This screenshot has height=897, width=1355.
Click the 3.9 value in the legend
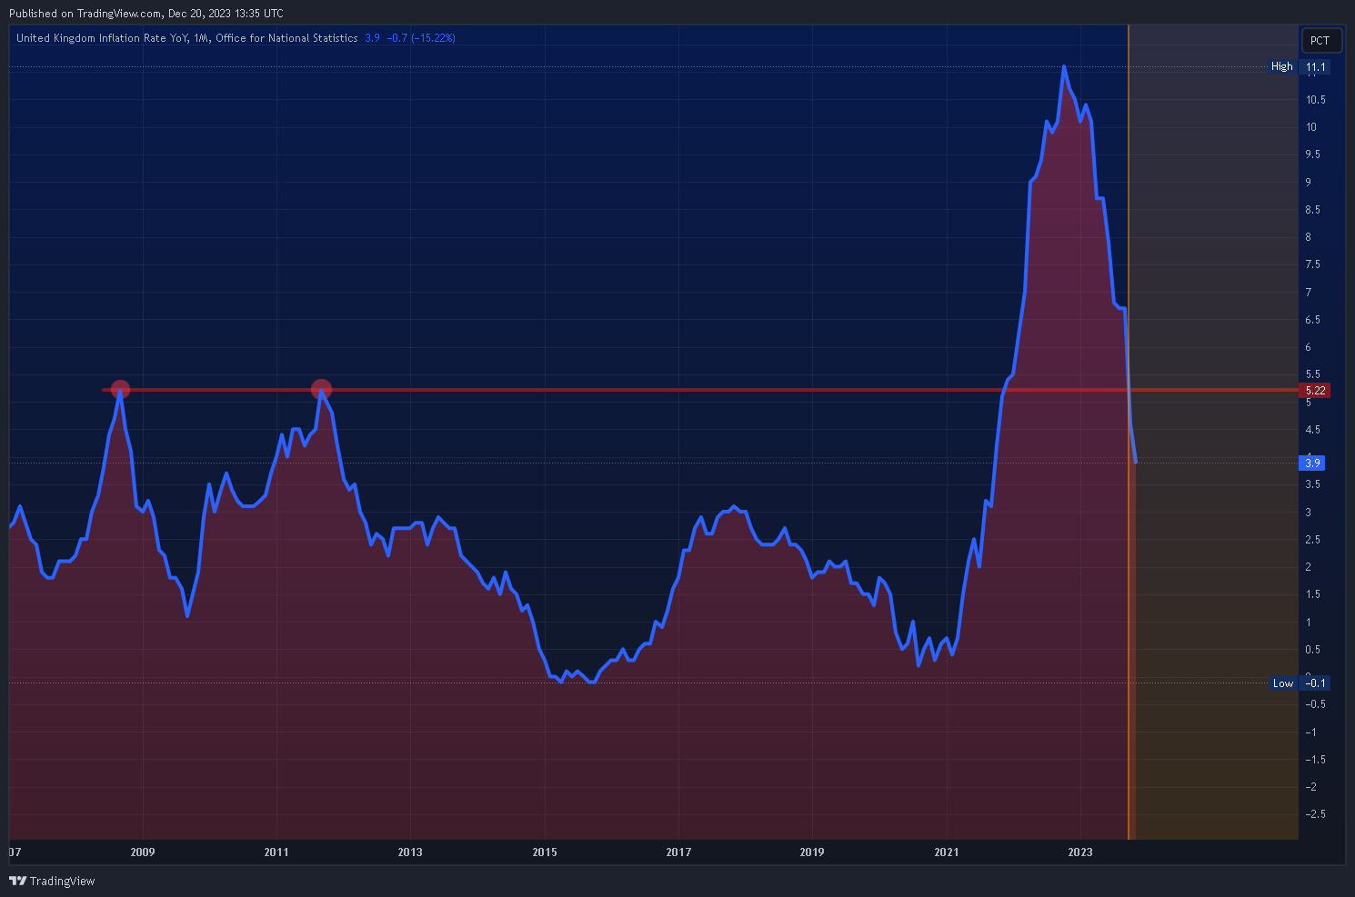tap(372, 38)
